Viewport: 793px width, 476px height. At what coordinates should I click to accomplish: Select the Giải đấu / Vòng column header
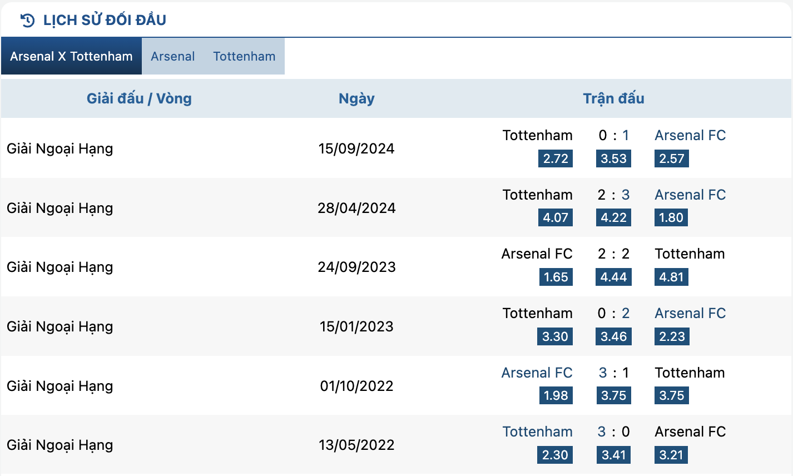pos(139,98)
